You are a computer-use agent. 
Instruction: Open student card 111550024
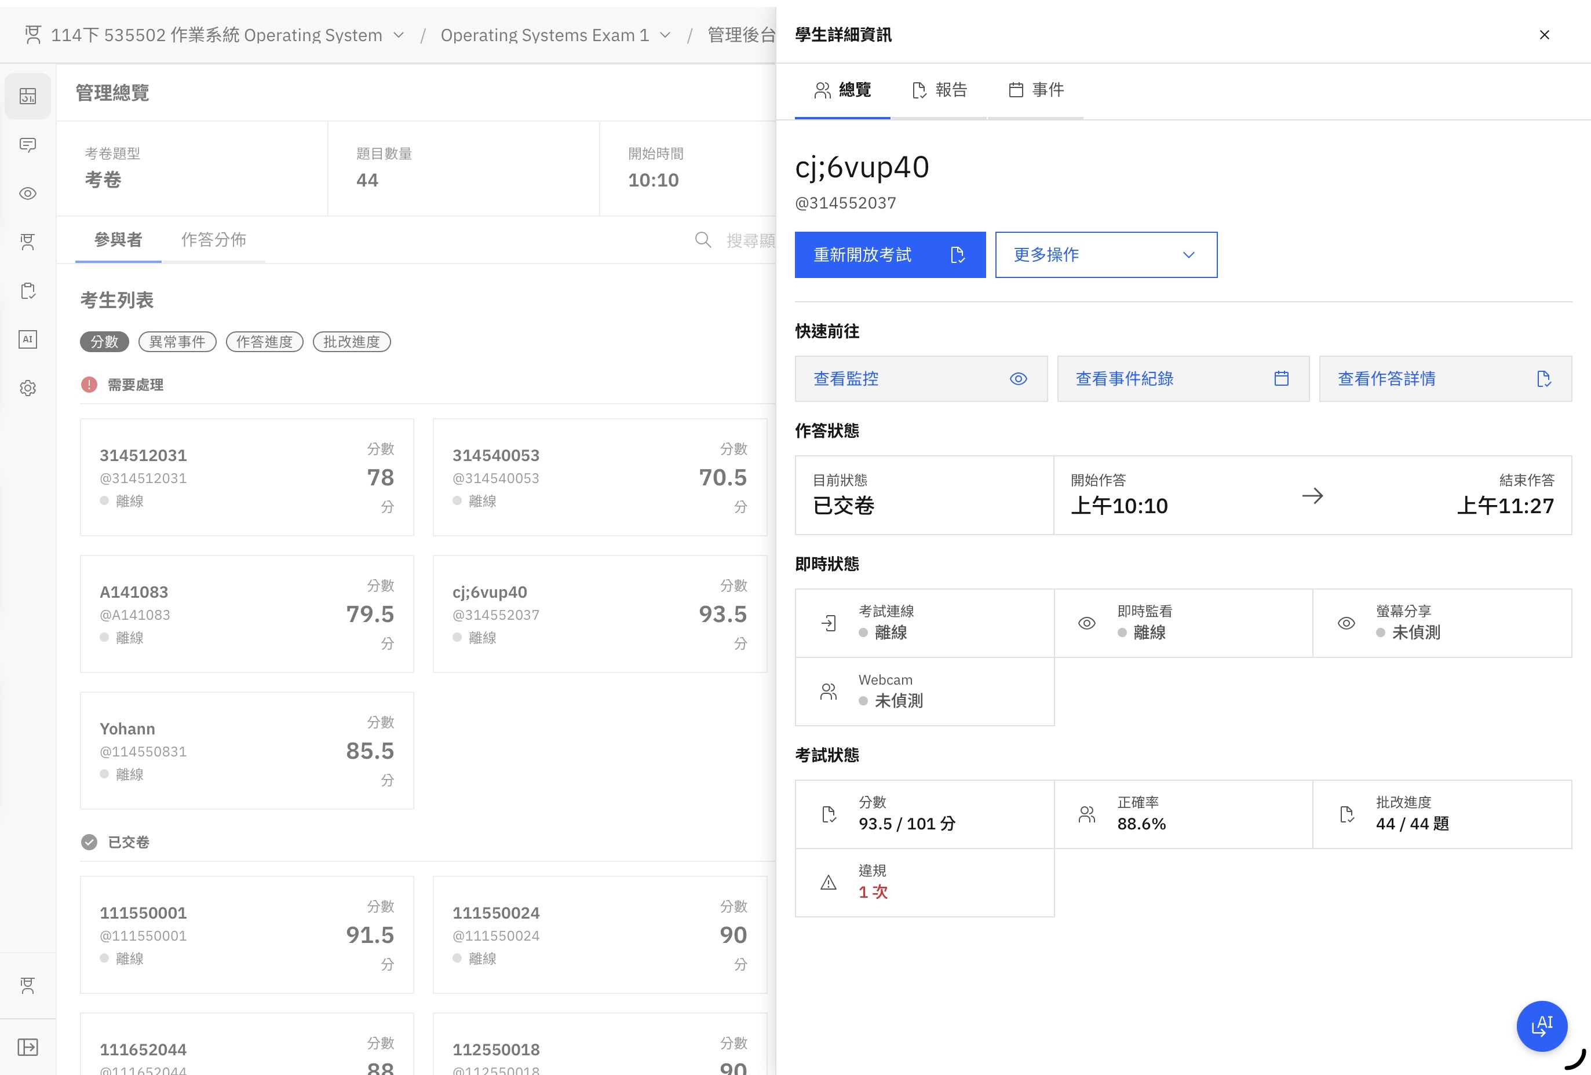tap(600, 935)
